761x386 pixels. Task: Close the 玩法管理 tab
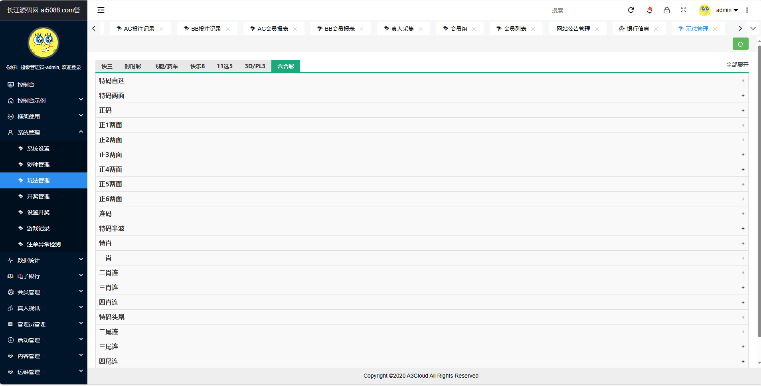coord(715,29)
